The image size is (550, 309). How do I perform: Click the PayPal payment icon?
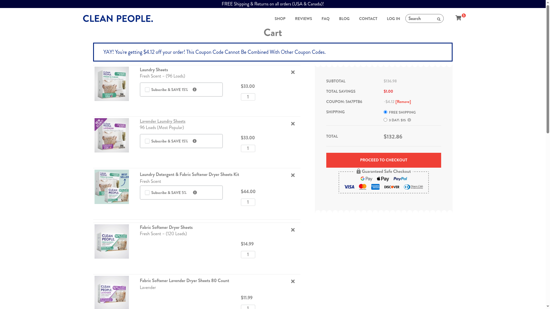[400, 179]
